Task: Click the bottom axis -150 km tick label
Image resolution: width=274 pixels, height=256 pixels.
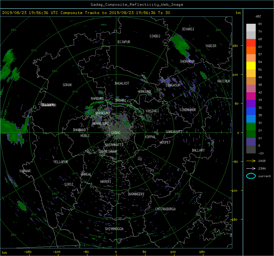Action: pos(28,252)
